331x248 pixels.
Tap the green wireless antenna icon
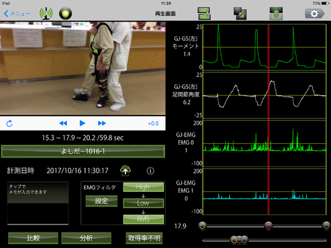[46, 14]
